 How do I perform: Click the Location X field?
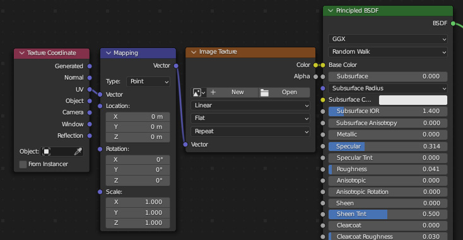138,117
